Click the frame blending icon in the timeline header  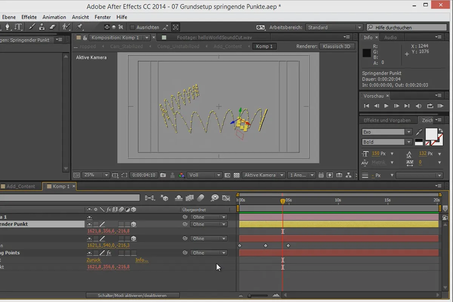coord(190,198)
